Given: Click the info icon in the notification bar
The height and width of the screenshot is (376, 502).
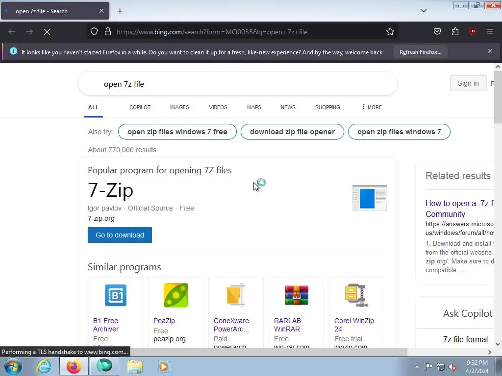Looking at the screenshot, I should (x=13, y=51).
